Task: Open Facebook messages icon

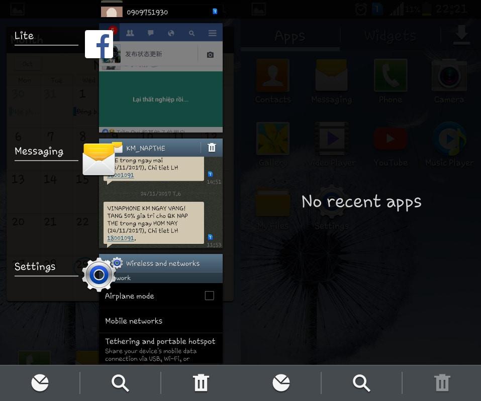Action: 151,34
